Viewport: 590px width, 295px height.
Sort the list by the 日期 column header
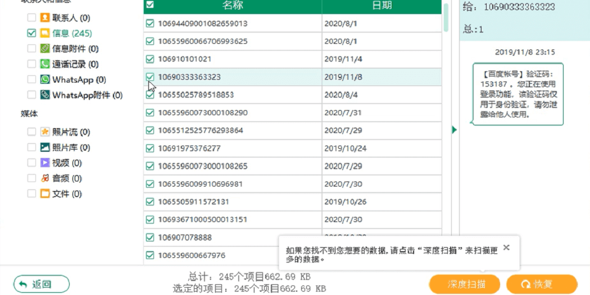point(381,5)
